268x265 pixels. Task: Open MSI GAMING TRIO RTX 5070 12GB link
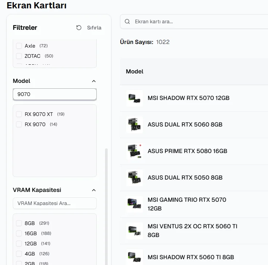coord(187,204)
